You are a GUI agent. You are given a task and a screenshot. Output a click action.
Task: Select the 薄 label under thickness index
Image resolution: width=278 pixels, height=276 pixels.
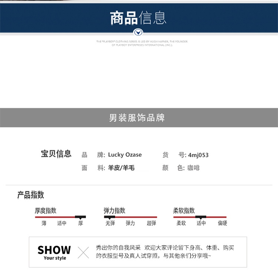point(44,223)
